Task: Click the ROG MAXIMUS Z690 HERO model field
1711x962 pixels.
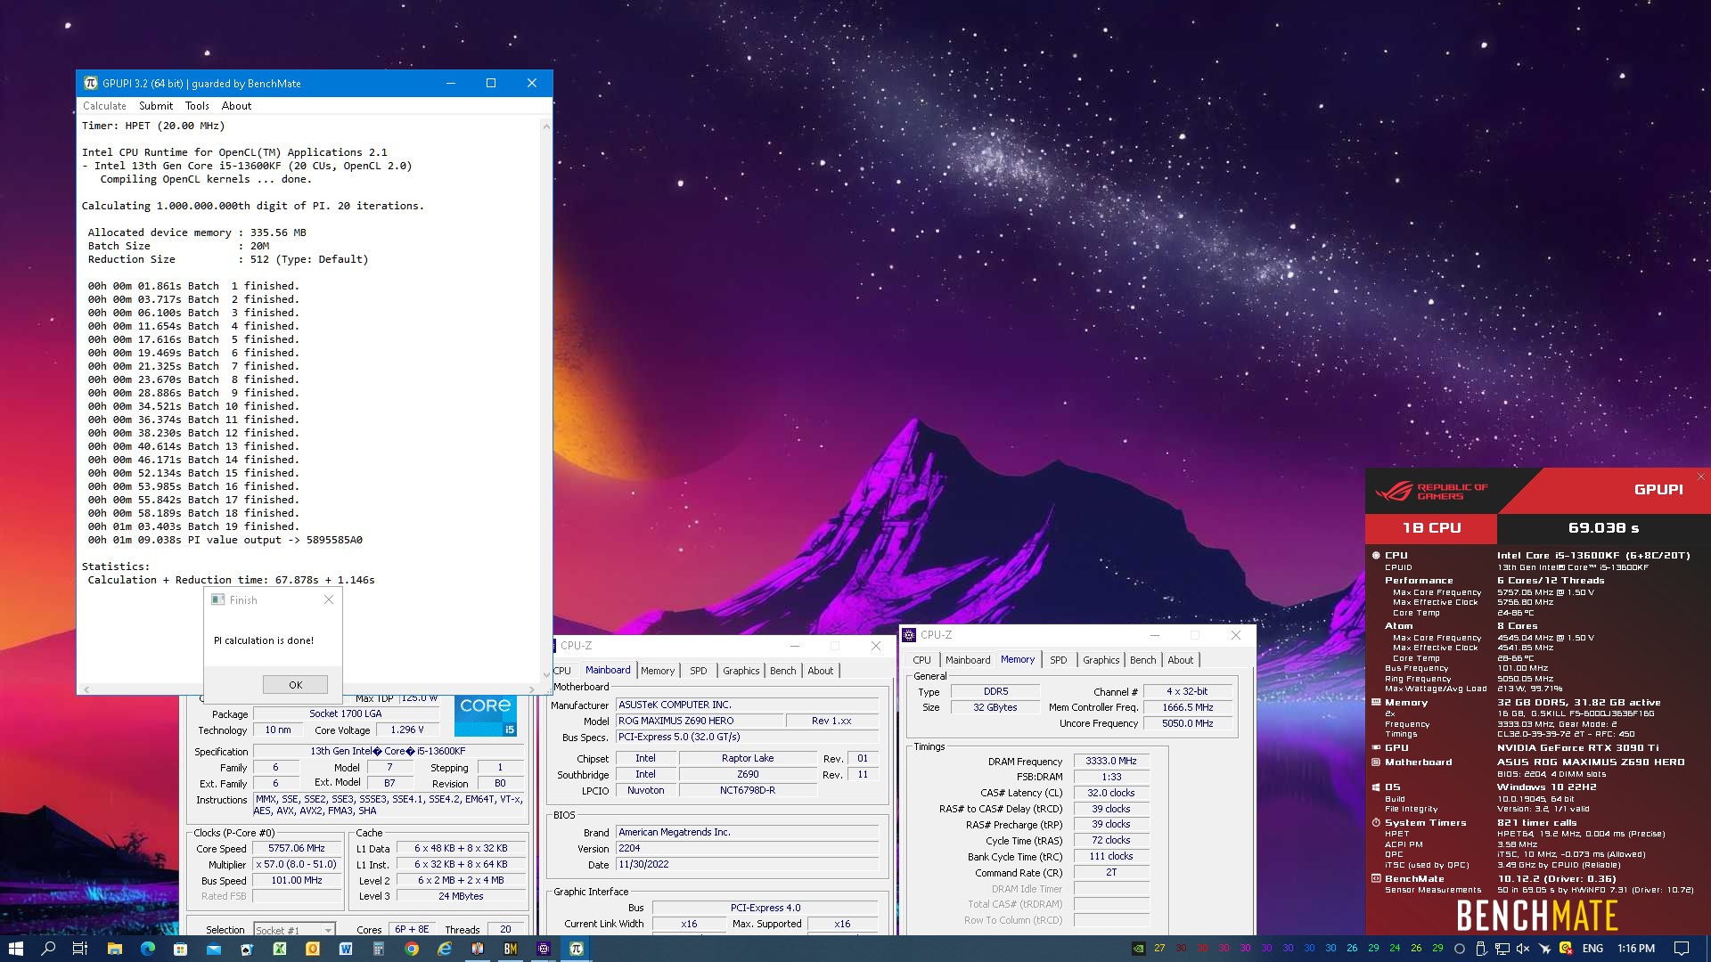Action: (700, 721)
